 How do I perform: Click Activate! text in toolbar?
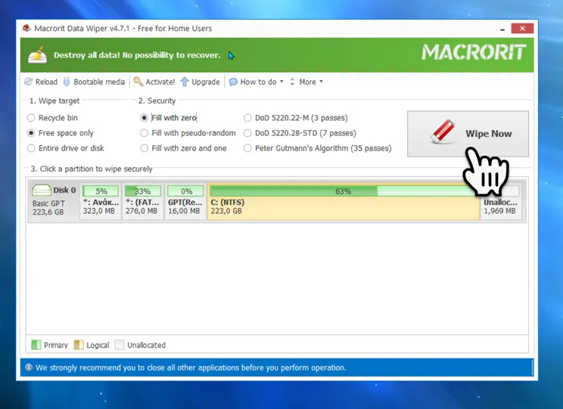coord(160,82)
